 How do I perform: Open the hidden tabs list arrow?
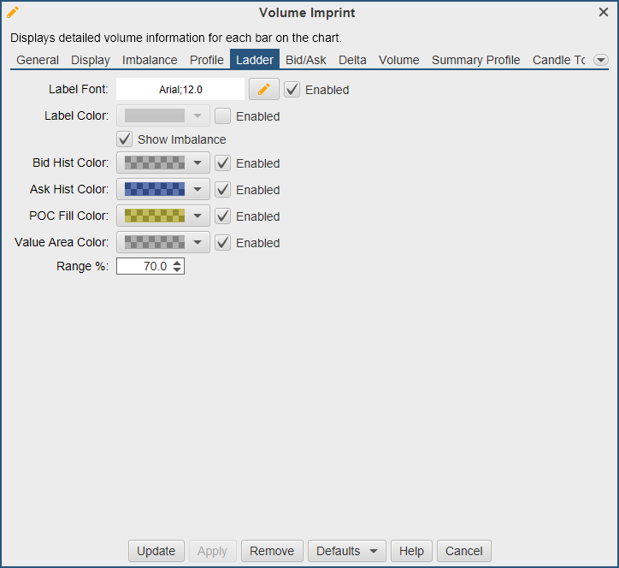pos(601,60)
